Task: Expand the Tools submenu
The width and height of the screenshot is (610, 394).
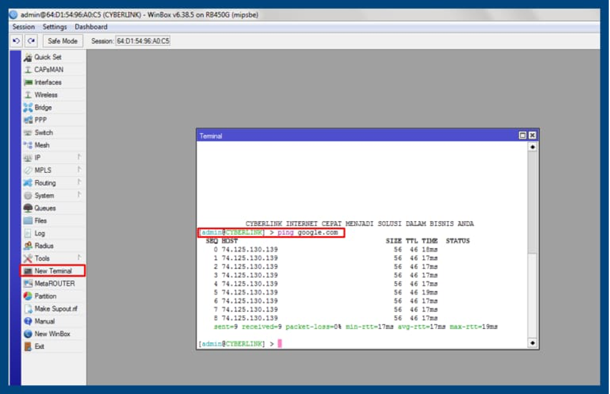Action: pos(53,259)
